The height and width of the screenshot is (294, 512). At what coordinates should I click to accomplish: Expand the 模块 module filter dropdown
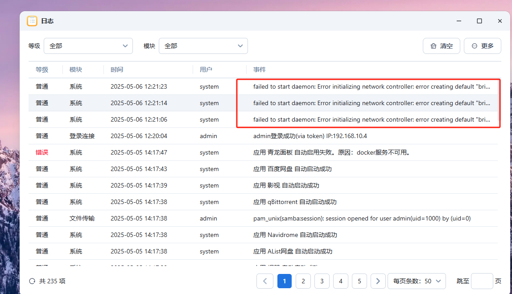203,46
